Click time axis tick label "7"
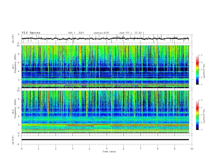216x167 pixels. tap(141, 149)
